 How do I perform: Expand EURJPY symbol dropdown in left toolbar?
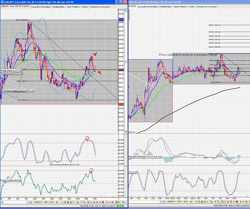coord(39,202)
